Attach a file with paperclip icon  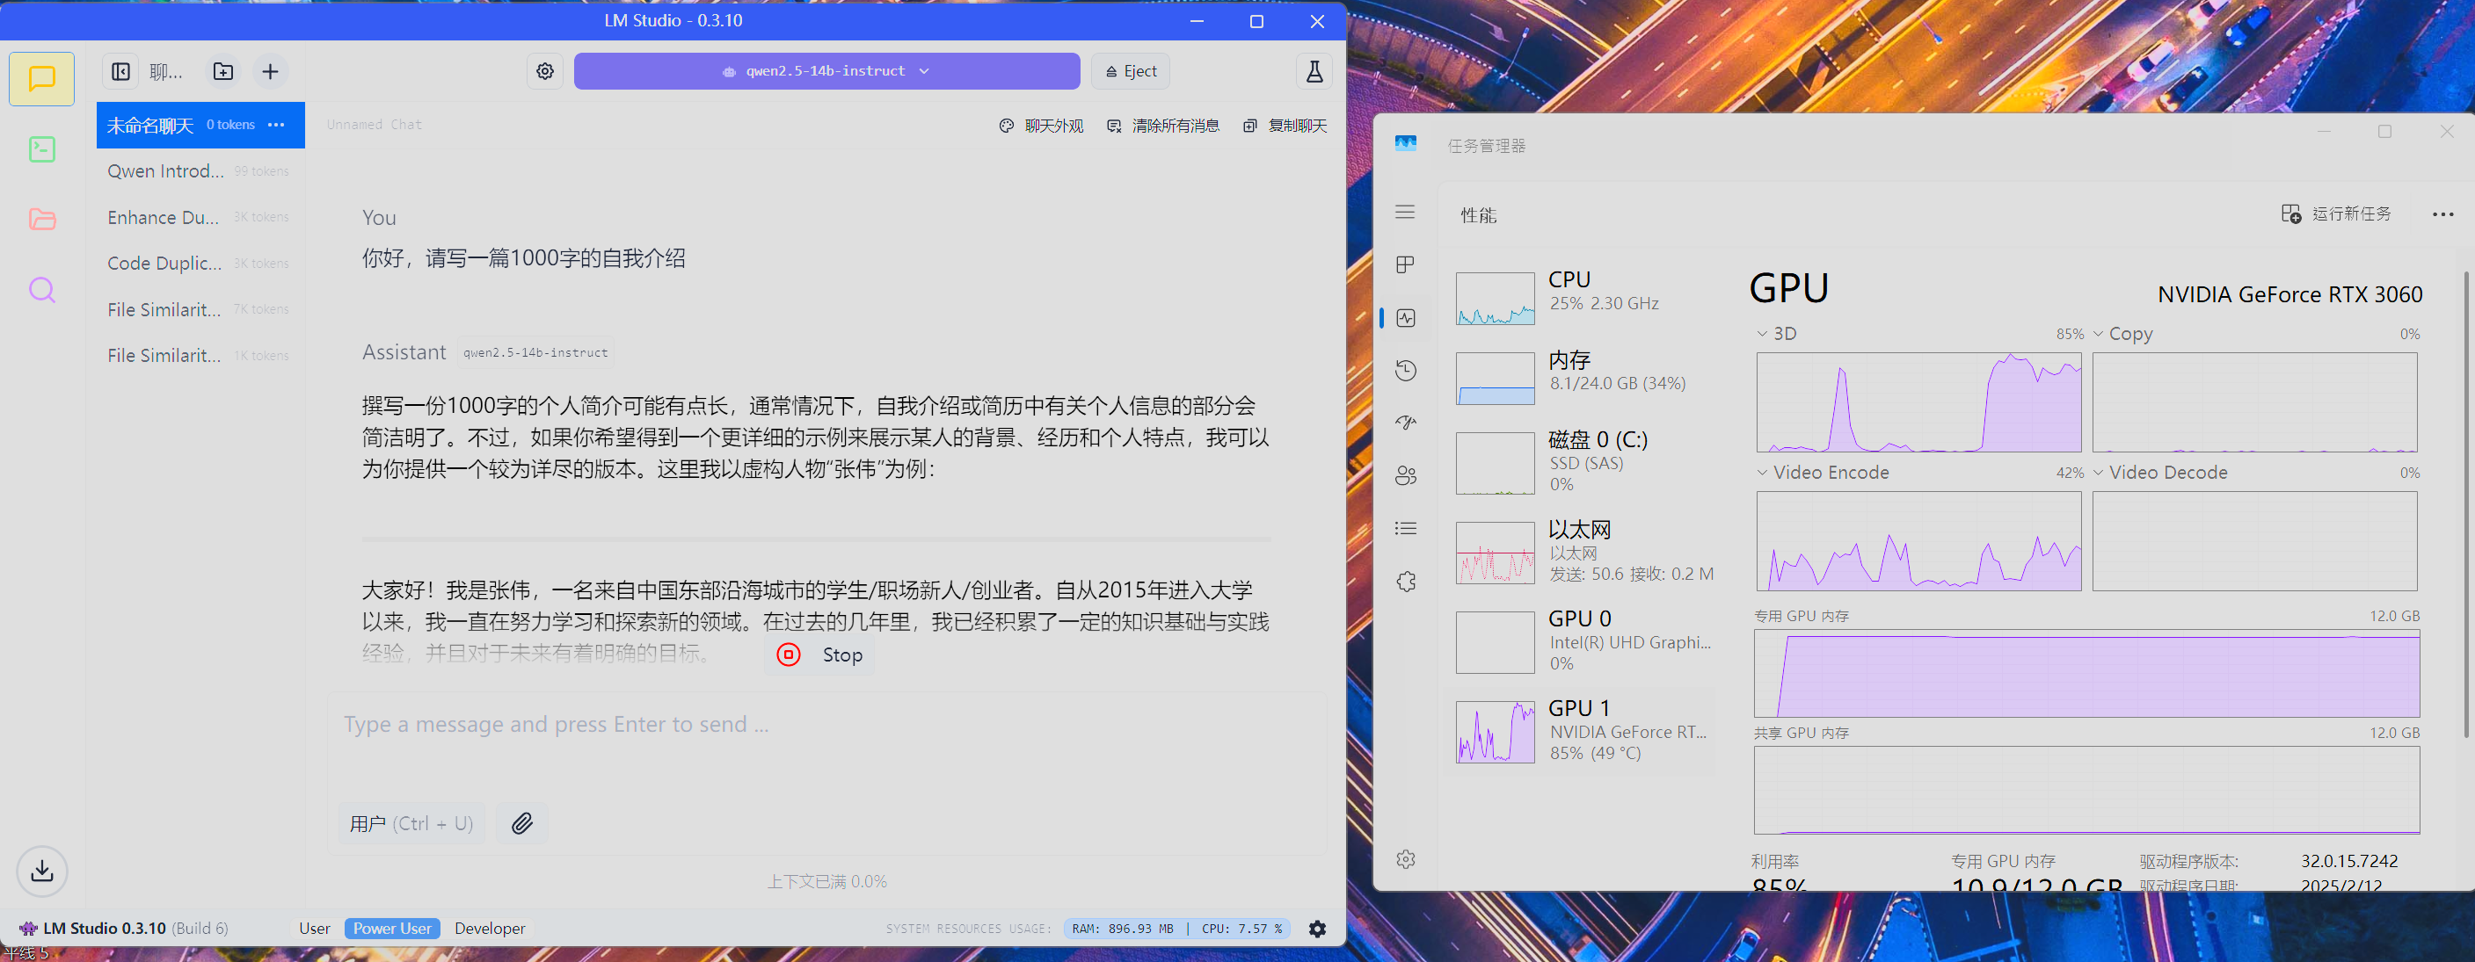click(521, 823)
